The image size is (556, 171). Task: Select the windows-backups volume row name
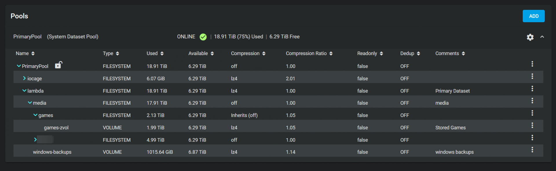pos(52,152)
